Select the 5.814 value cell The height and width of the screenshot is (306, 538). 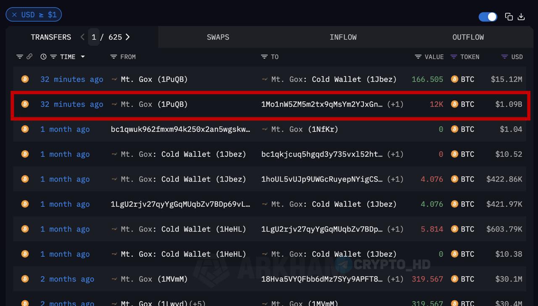click(x=432, y=229)
